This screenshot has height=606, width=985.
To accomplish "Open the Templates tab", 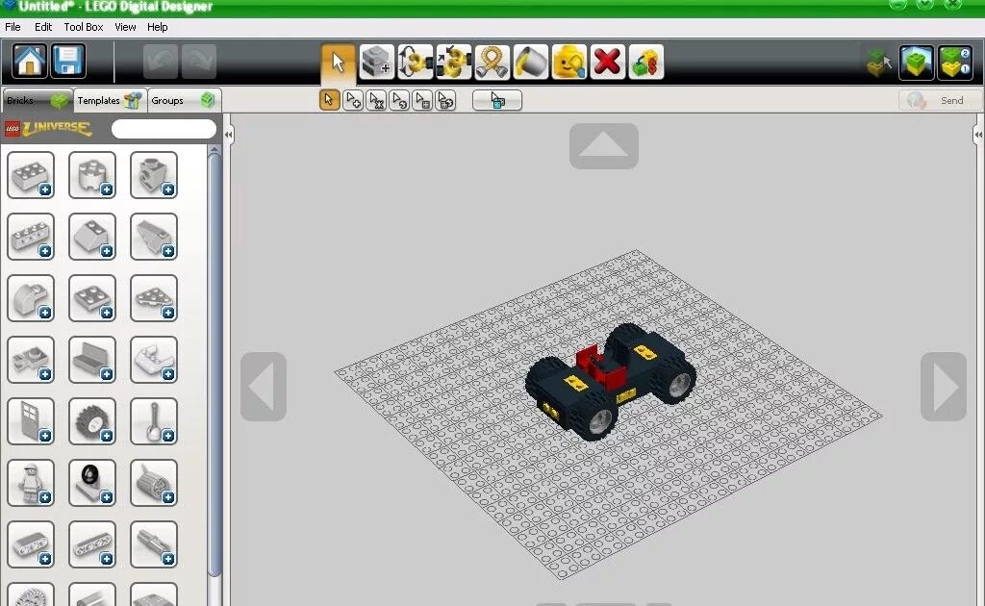I will [x=110, y=100].
